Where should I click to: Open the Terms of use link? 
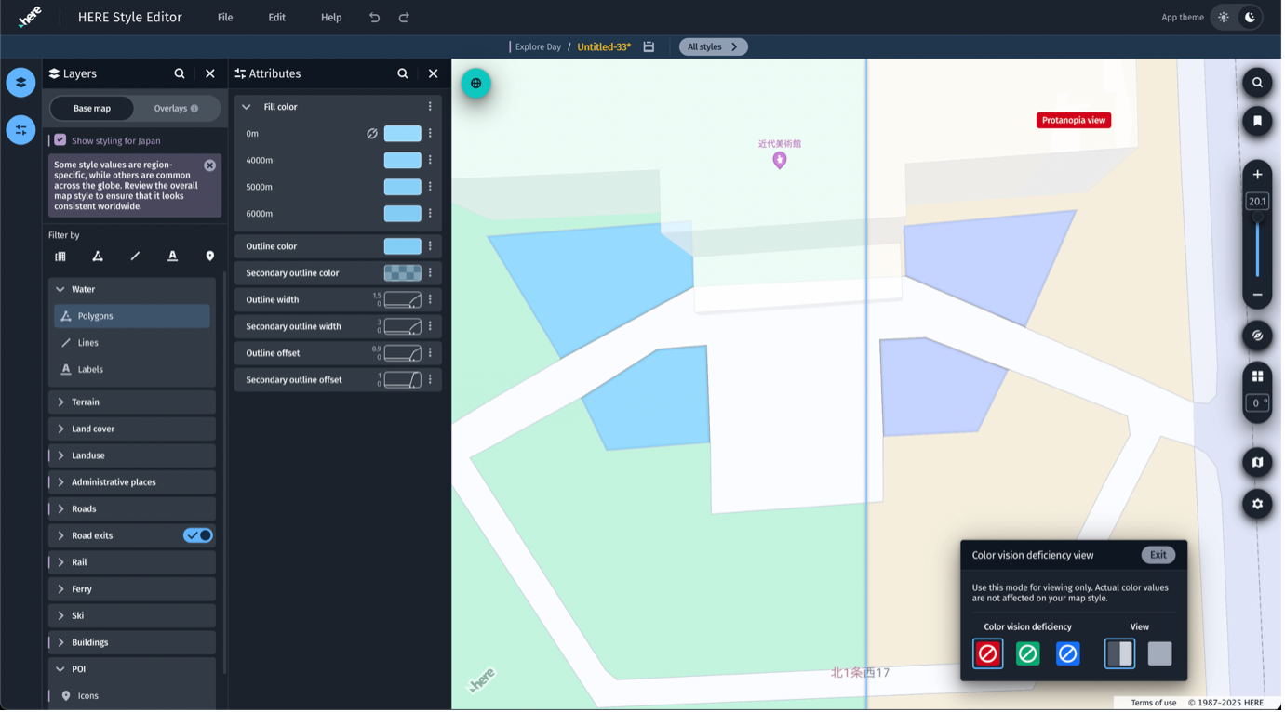coord(1156,704)
